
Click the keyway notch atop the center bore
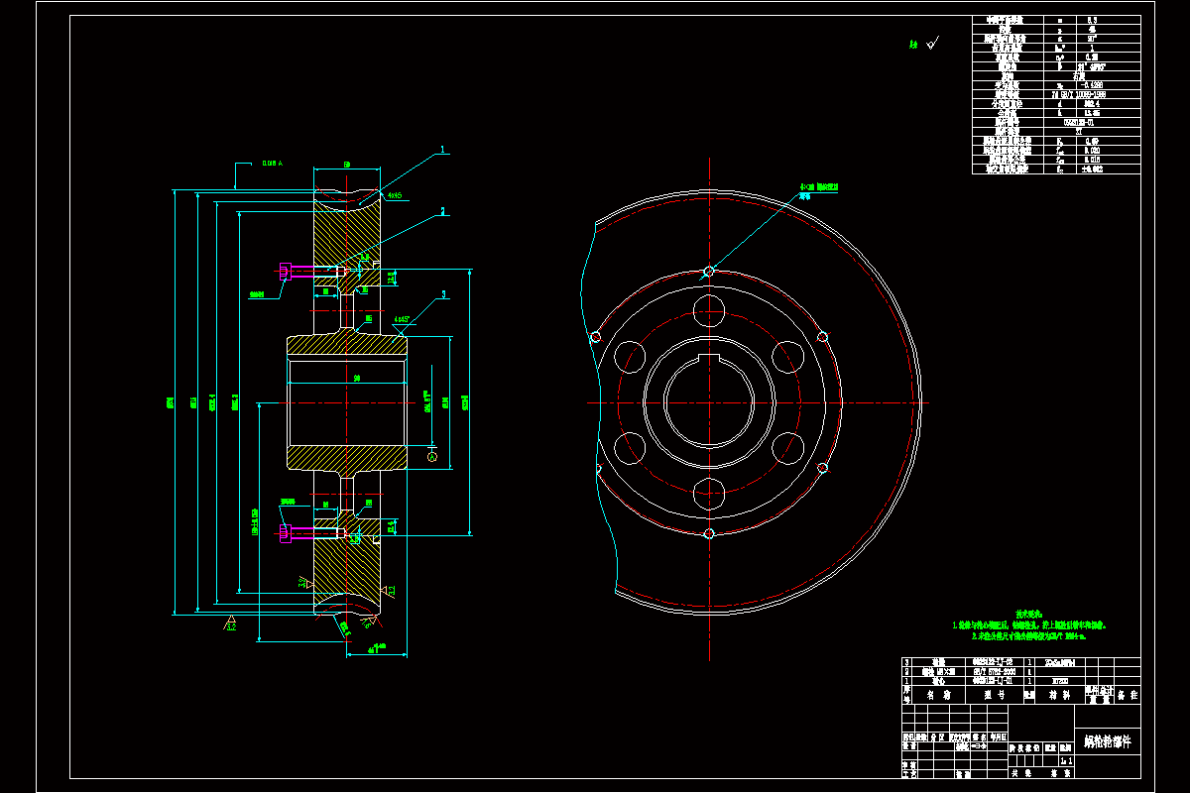coord(710,357)
